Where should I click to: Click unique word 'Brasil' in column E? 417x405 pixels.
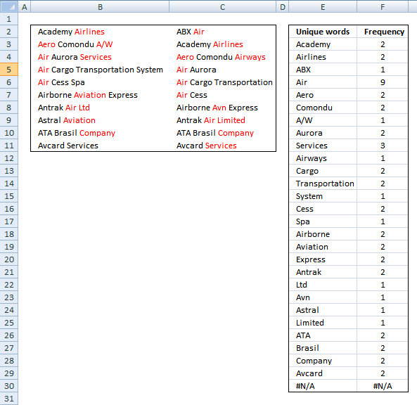coord(323,348)
